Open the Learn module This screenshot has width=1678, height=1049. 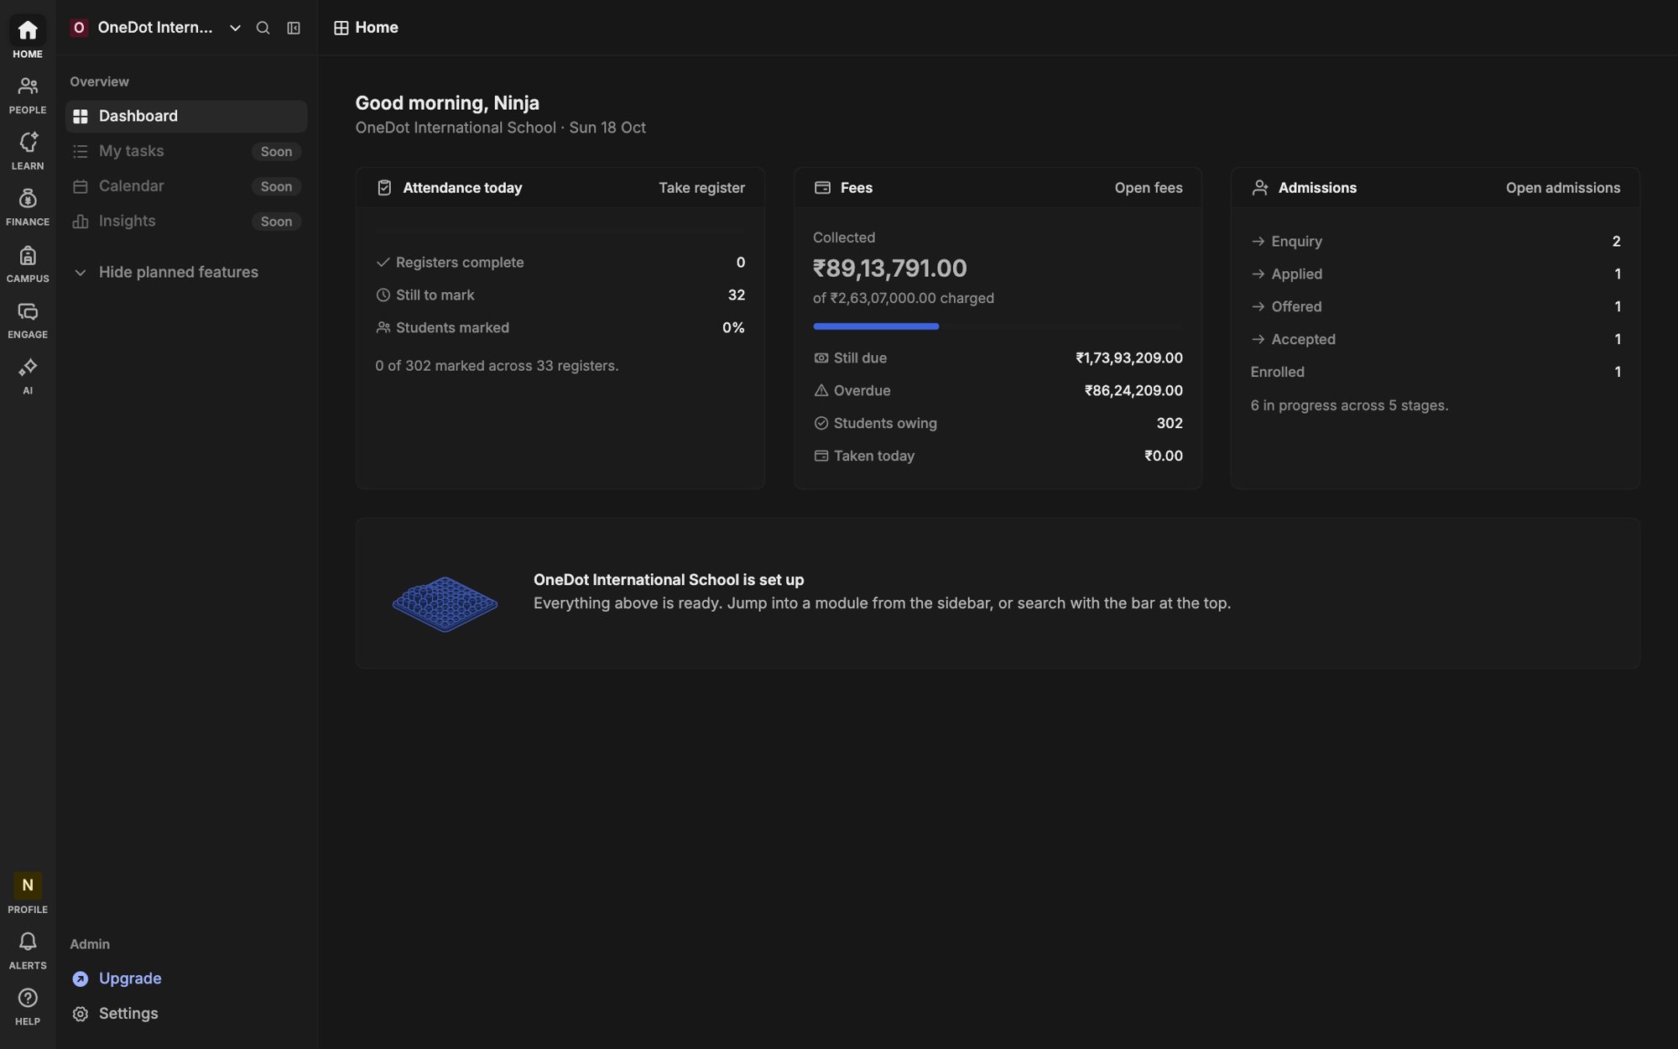(28, 151)
